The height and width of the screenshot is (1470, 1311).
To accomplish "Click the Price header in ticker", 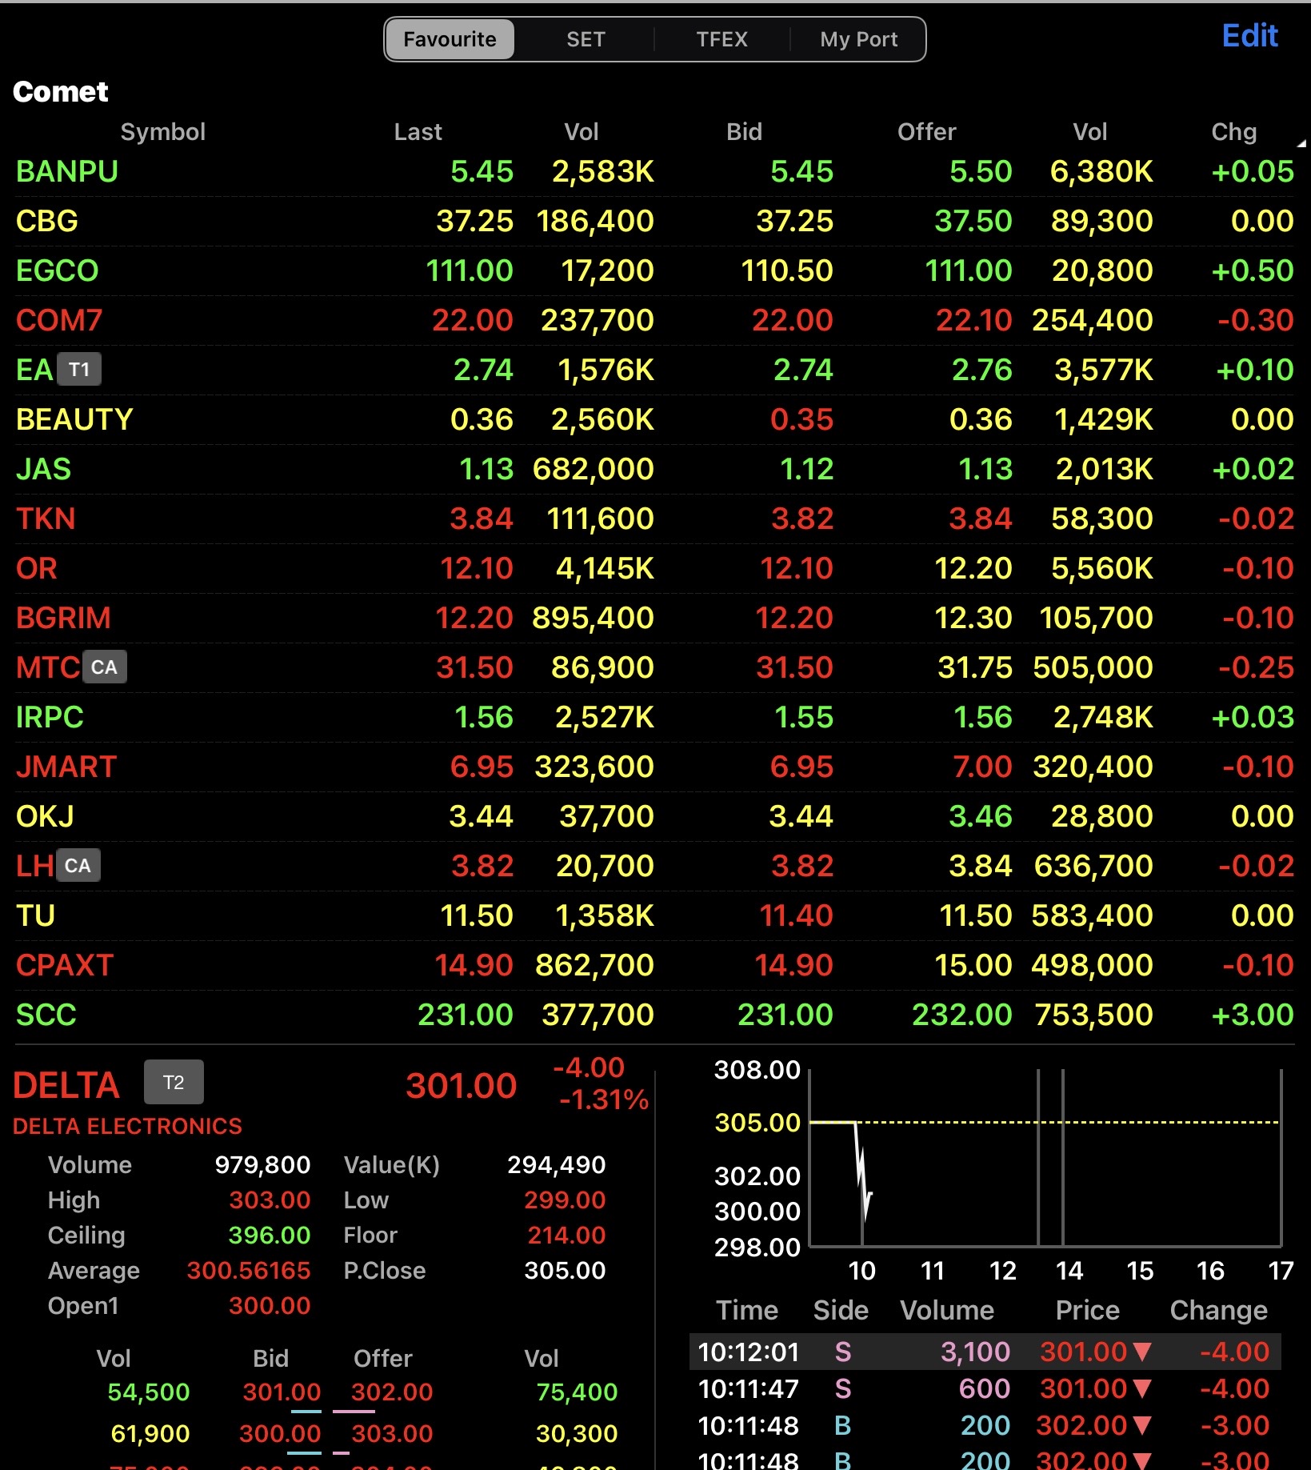I will pos(1087,1310).
